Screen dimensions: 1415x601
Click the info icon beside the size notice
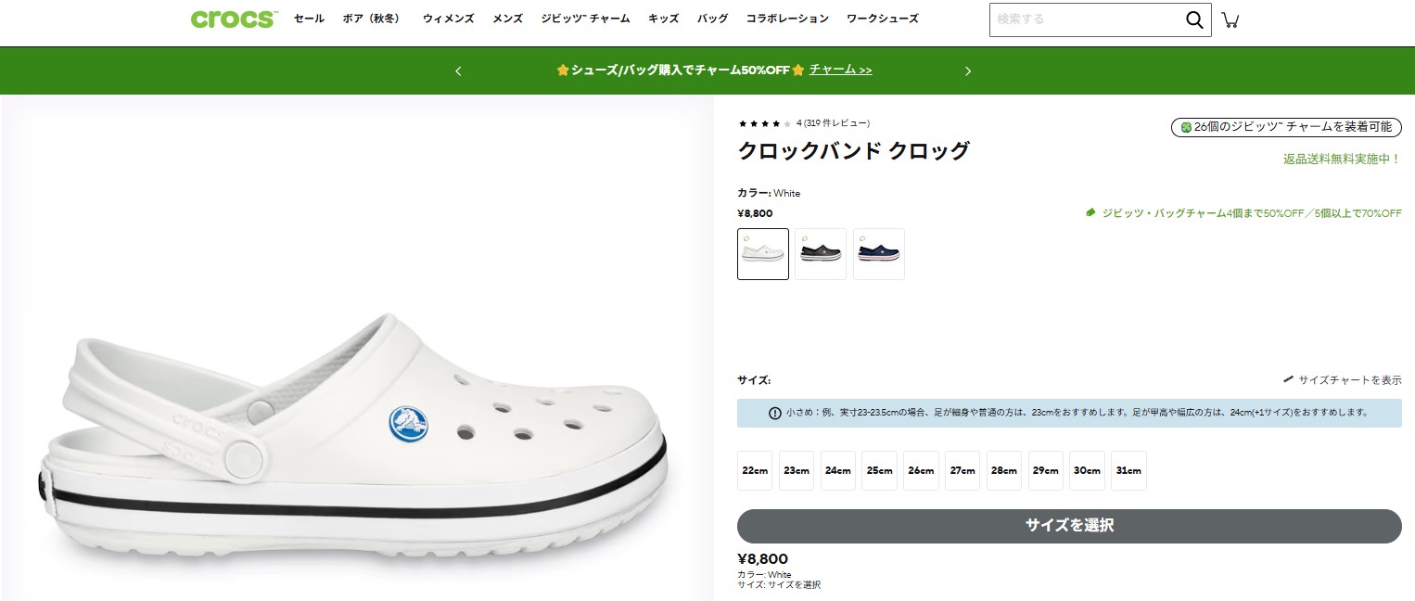coord(775,413)
